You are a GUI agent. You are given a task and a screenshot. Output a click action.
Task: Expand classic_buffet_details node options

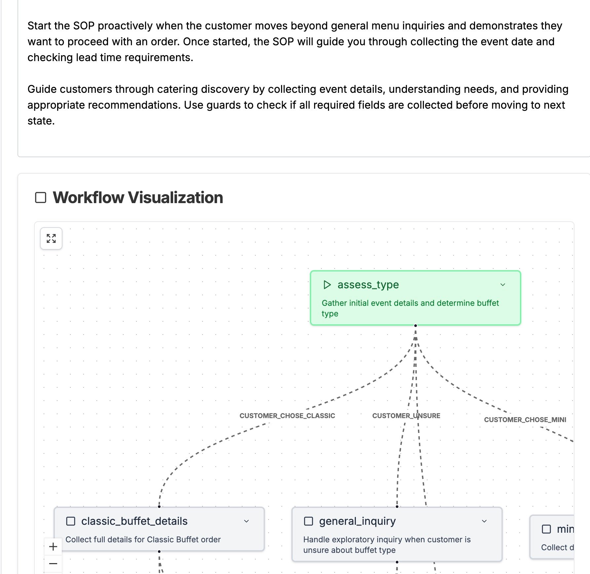coord(246,521)
